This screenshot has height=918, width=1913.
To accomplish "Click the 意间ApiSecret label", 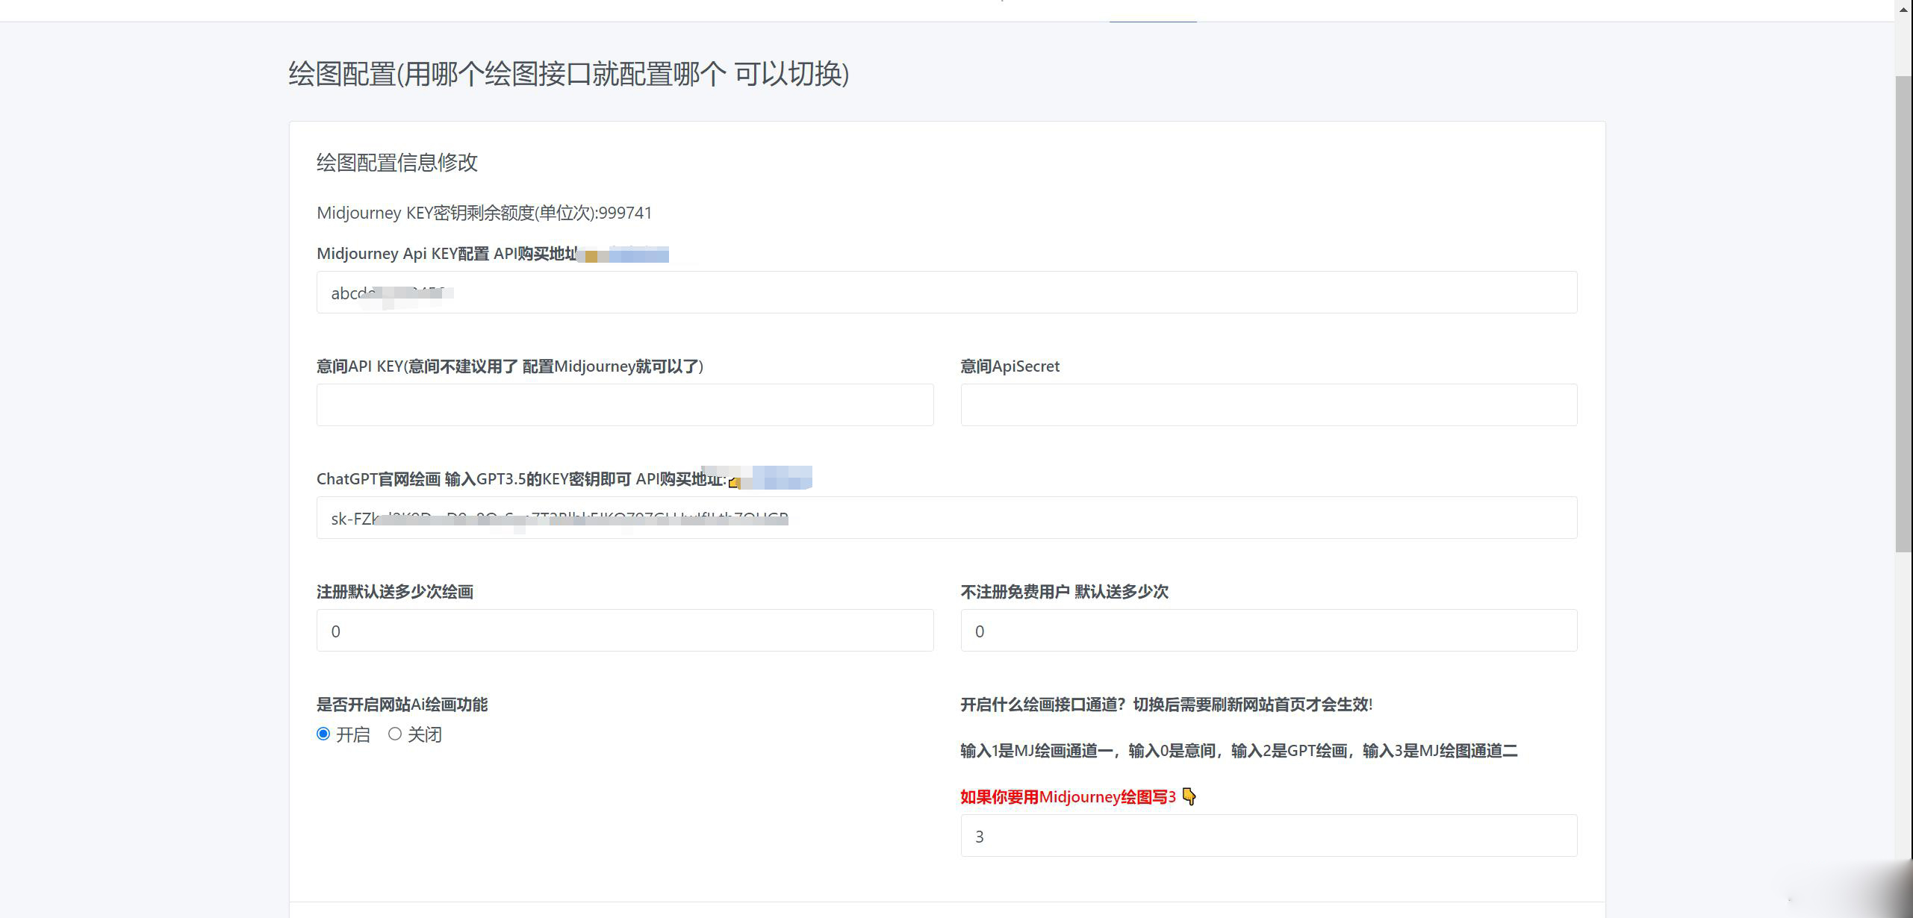I will pyautogui.click(x=1010, y=366).
